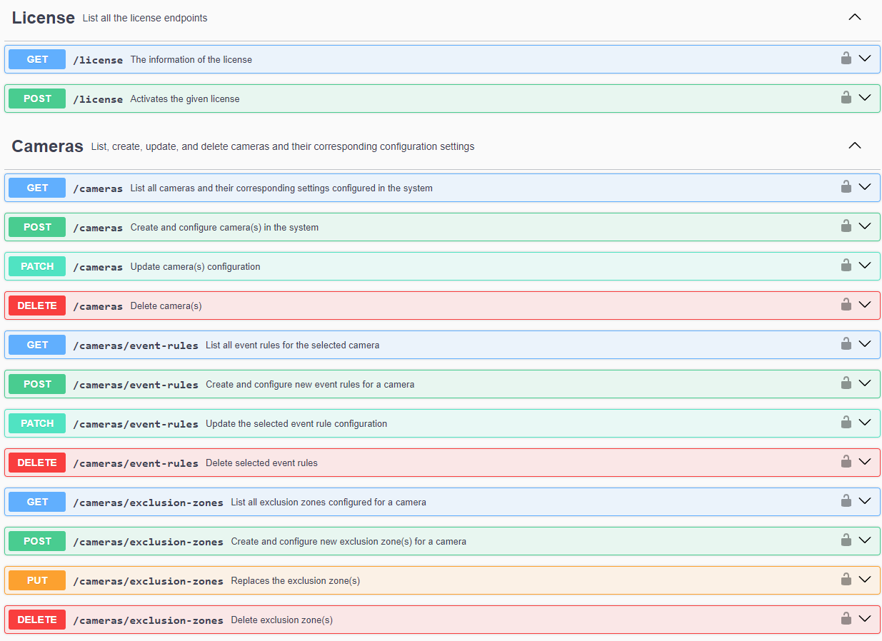Click the POST badge for /cameras
The width and height of the screenshot is (882, 641).
click(x=37, y=227)
